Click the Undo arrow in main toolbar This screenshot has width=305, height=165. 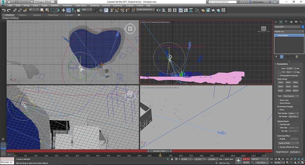click(x=4, y=10)
